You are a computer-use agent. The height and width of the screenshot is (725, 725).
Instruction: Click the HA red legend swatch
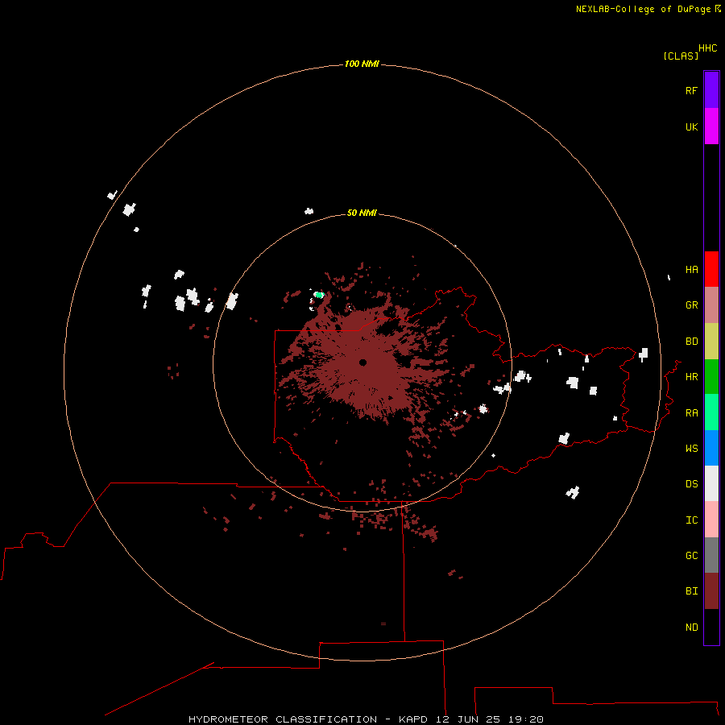pos(711,269)
